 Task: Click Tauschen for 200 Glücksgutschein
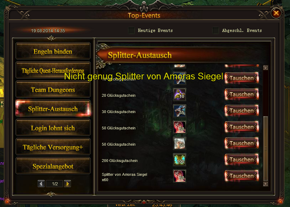(241, 160)
